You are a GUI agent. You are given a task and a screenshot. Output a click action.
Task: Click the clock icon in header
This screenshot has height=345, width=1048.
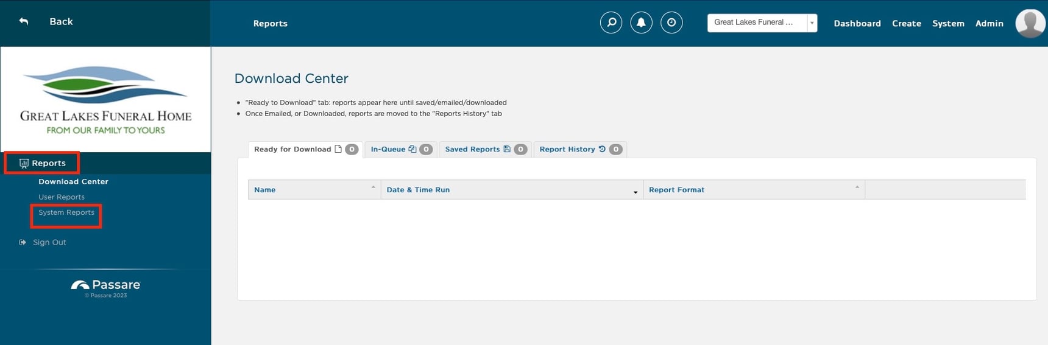pyautogui.click(x=671, y=23)
